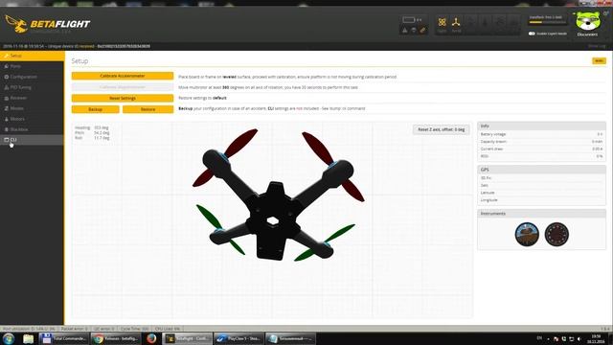Click Reset Settings button
The image size is (613, 345).
click(123, 98)
